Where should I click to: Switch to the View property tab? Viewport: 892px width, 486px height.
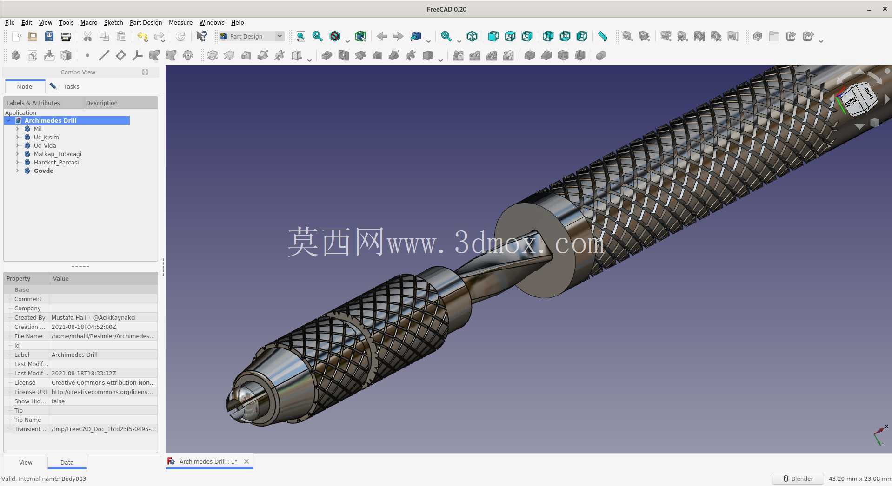[26, 462]
